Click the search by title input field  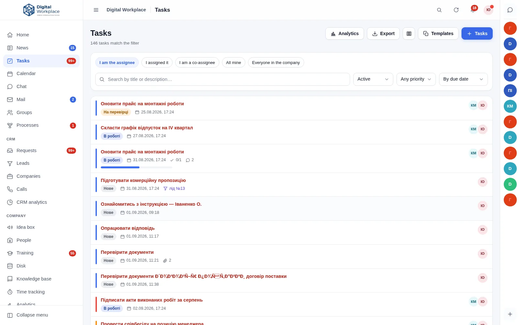(x=223, y=79)
